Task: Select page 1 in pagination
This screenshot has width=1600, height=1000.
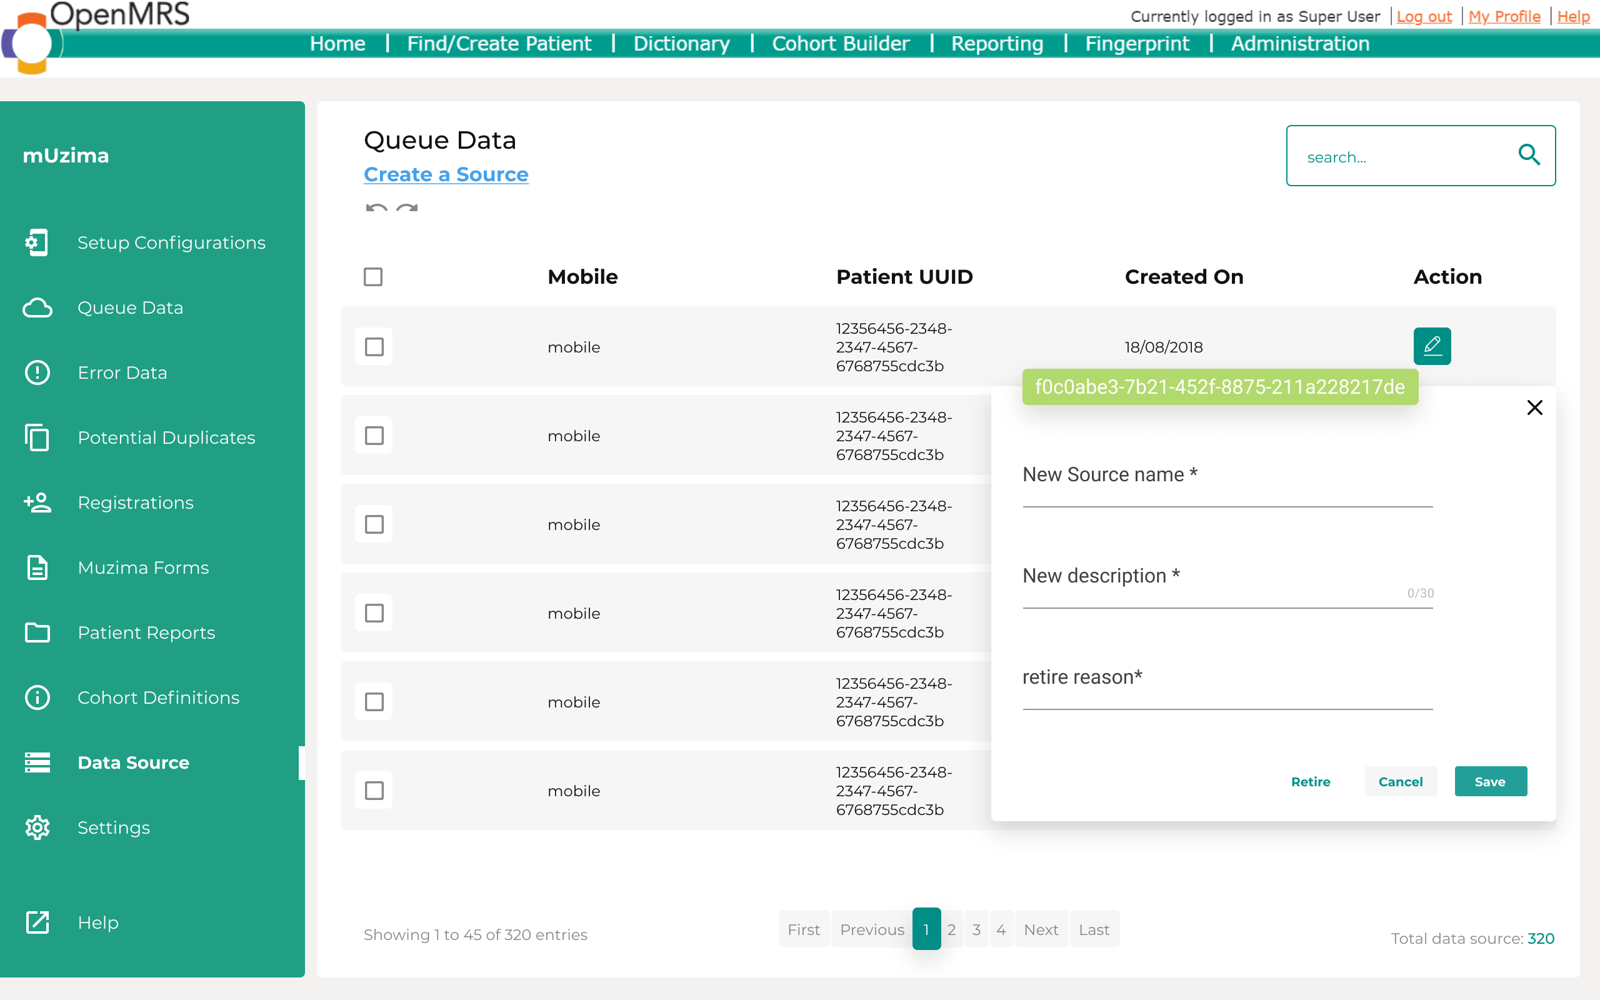Action: click(x=926, y=929)
